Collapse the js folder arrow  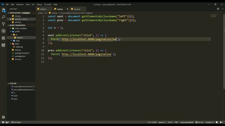tap(12, 35)
